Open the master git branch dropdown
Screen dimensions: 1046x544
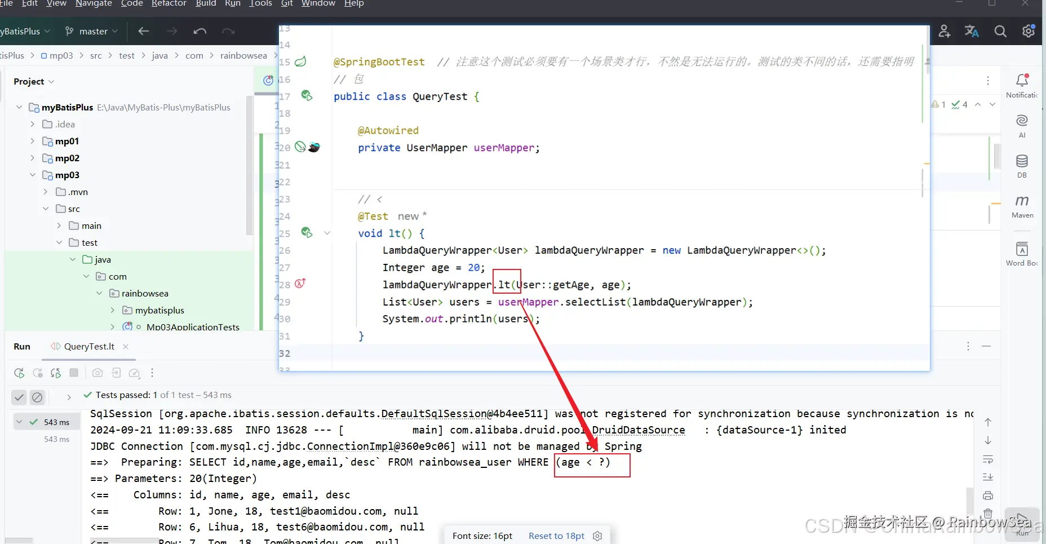pos(91,32)
